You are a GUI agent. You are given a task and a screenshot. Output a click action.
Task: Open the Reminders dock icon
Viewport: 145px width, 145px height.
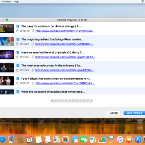[x=47, y=140]
